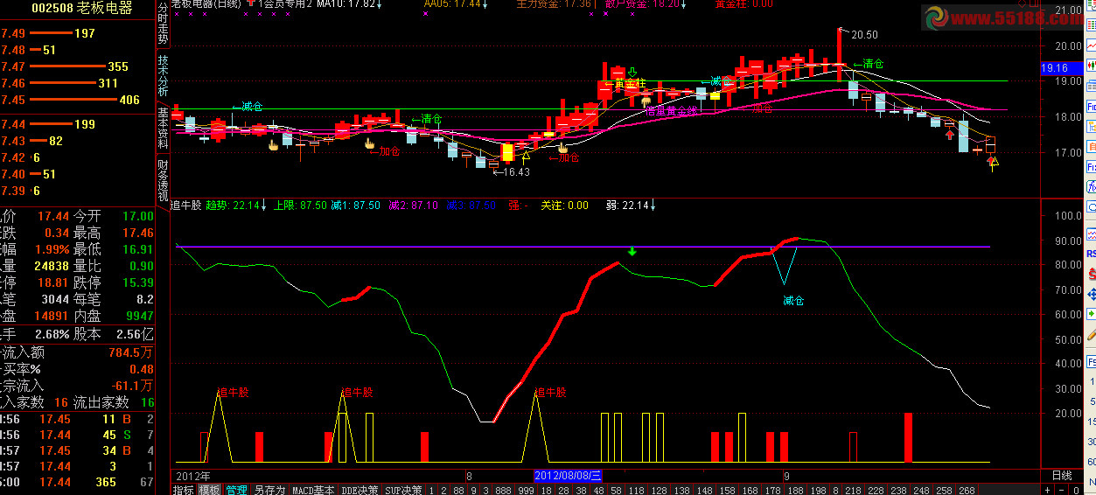Choose template 118 in the bottom bar
The image size is (1096, 495).
coord(635,489)
